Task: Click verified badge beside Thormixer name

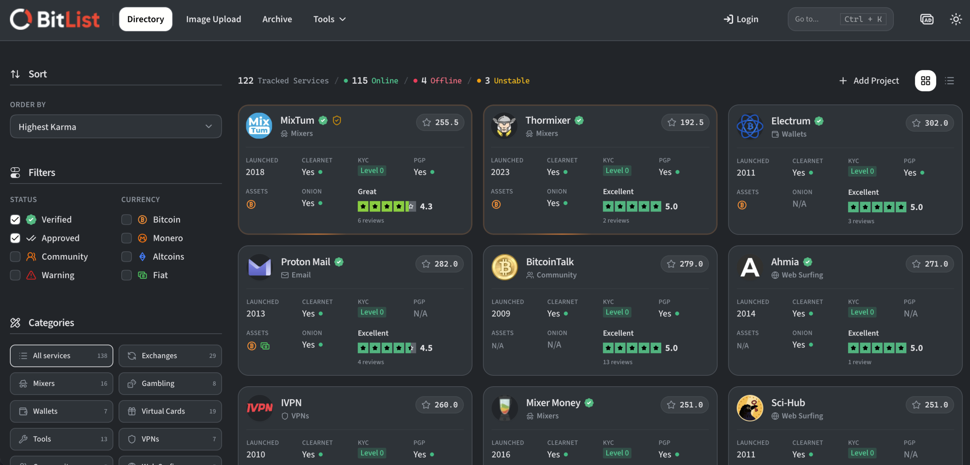Action: [579, 120]
